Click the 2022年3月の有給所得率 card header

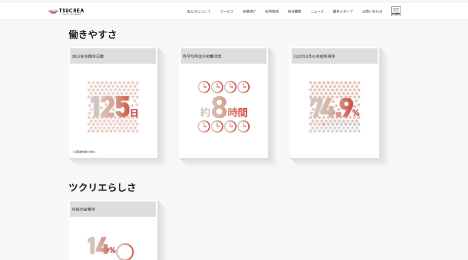pos(334,56)
